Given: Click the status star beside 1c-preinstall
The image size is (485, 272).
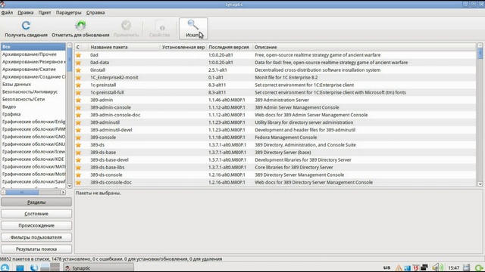Looking at the screenshot, I should (x=78, y=85).
